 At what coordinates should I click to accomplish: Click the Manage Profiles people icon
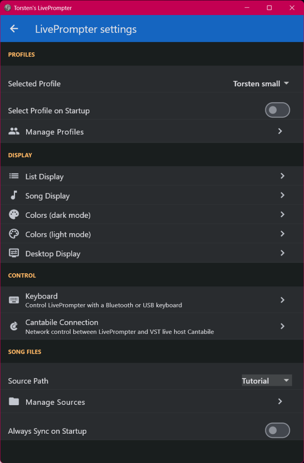14,131
